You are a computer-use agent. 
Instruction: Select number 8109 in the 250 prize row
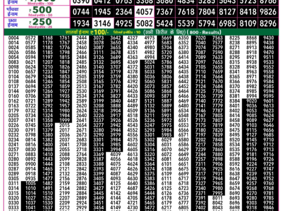click(x=248, y=23)
